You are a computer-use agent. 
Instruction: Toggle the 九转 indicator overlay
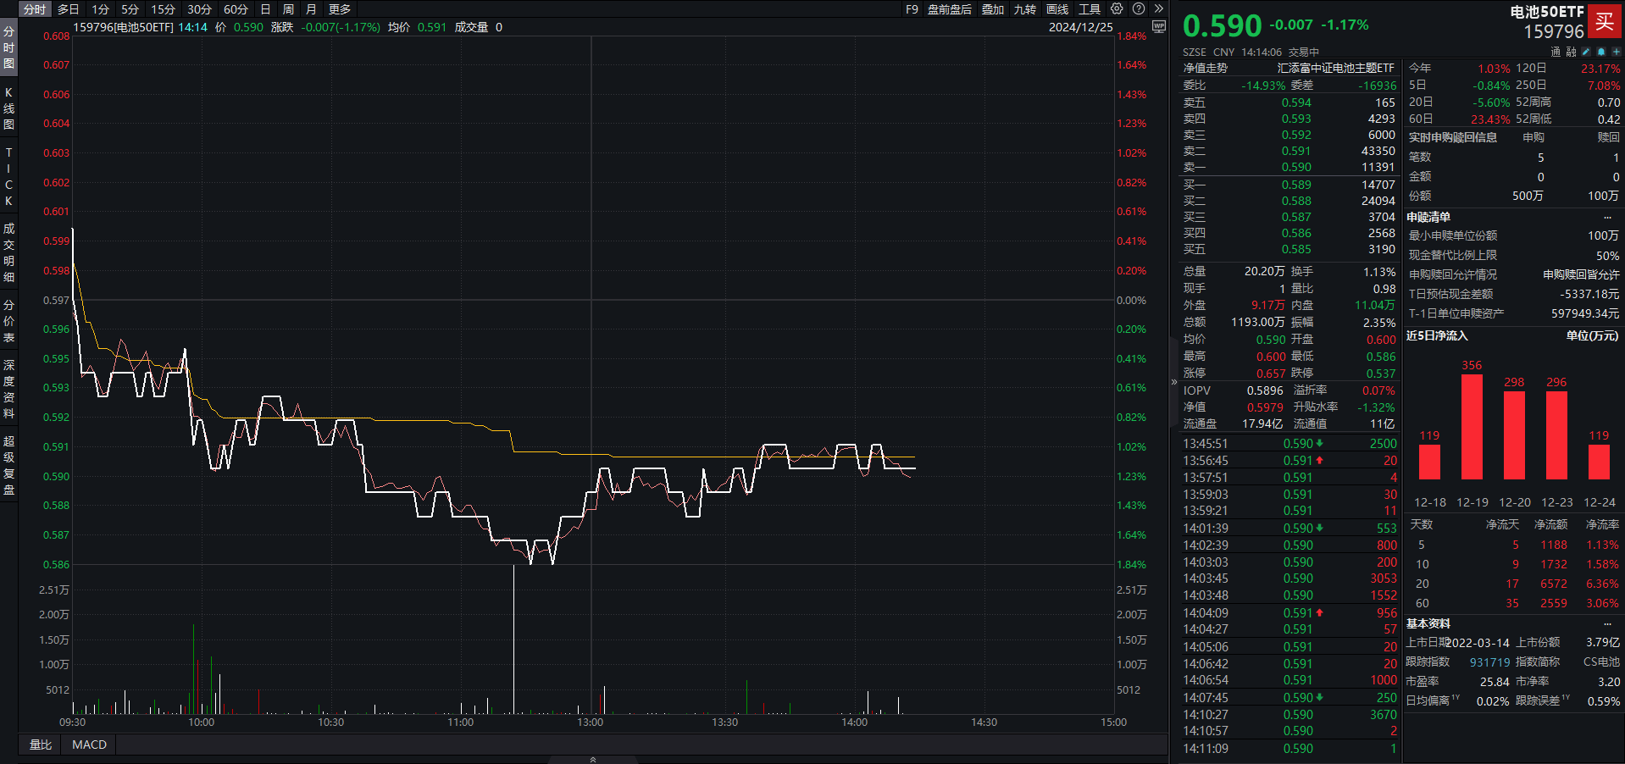(x=1024, y=9)
